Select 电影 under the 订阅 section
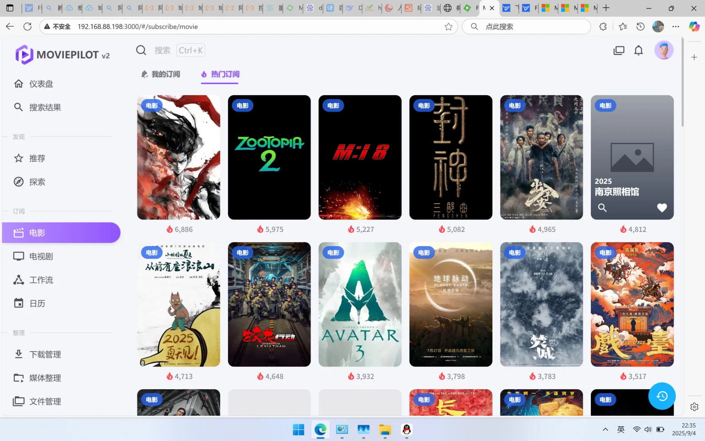The height and width of the screenshot is (441, 705). pyautogui.click(x=61, y=233)
